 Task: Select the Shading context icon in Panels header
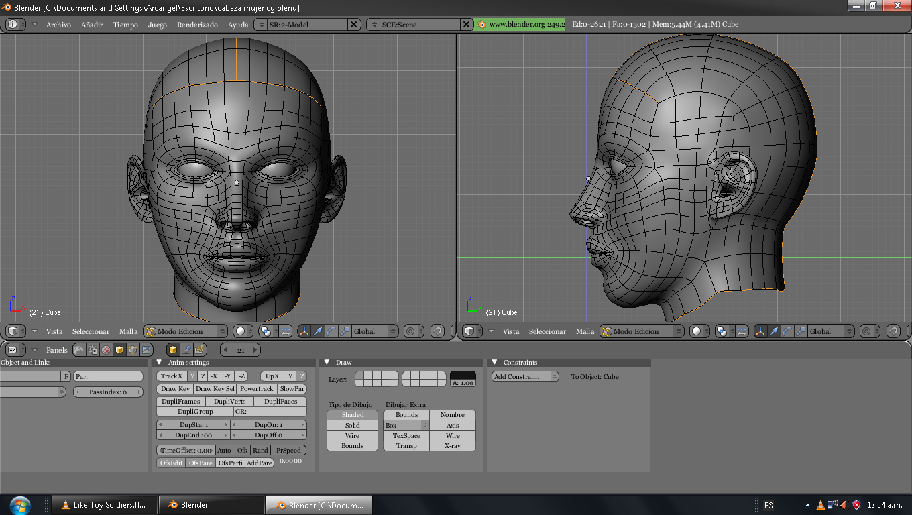[x=106, y=350]
